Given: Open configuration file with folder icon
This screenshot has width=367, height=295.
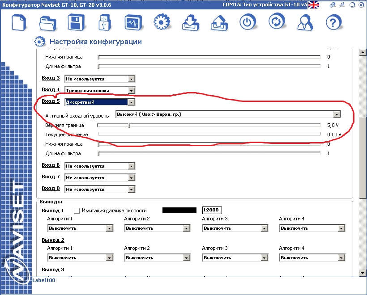Looking at the screenshot, I should pyautogui.click(x=47, y=22).
